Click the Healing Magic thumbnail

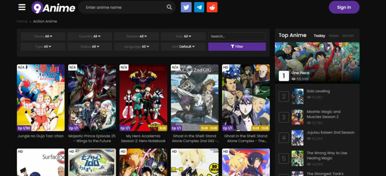297,158
